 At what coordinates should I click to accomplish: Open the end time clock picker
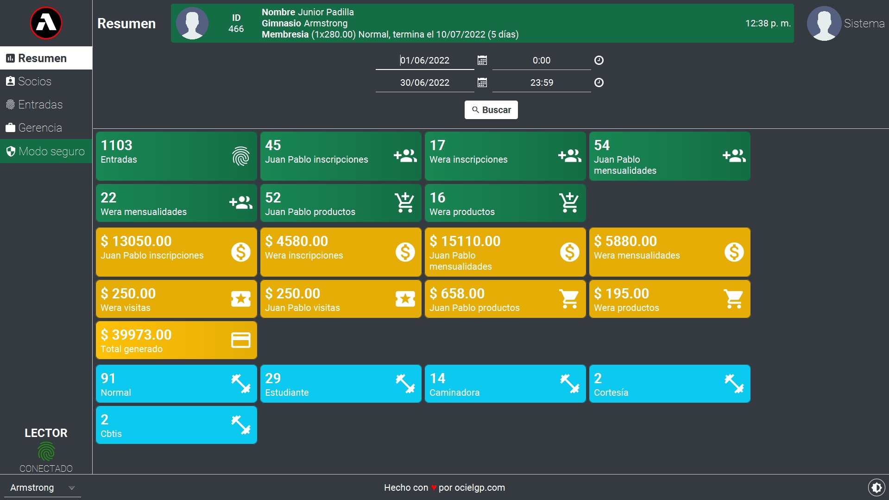[599, 82]
